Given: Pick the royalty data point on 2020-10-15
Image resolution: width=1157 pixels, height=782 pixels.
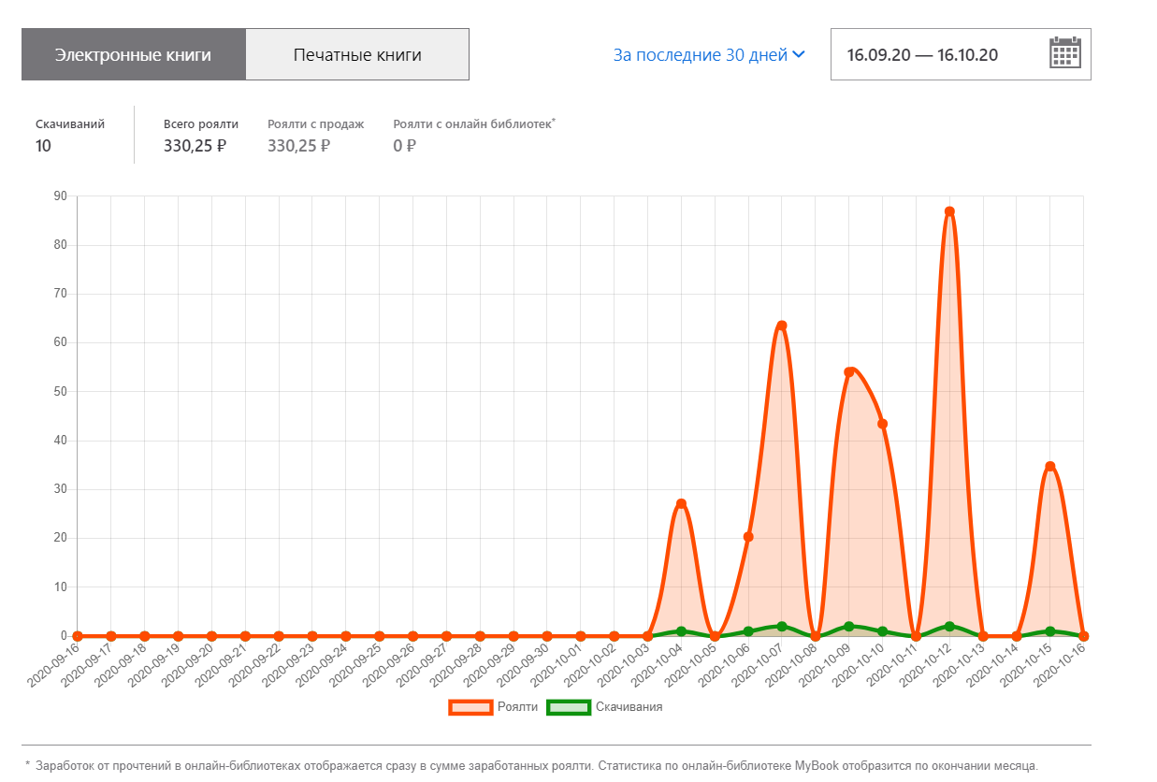Looking at the screenshot, I should (1049, 466).
